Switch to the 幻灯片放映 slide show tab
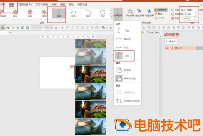 click(42, 4)
